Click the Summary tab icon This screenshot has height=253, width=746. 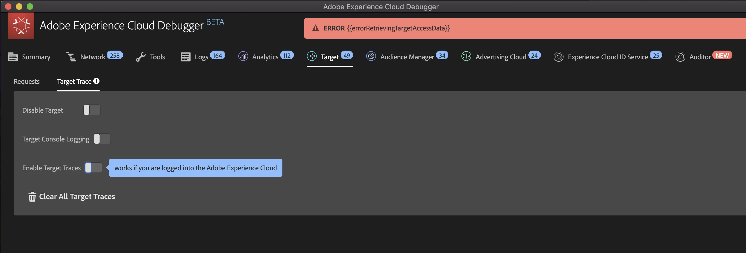13,57
